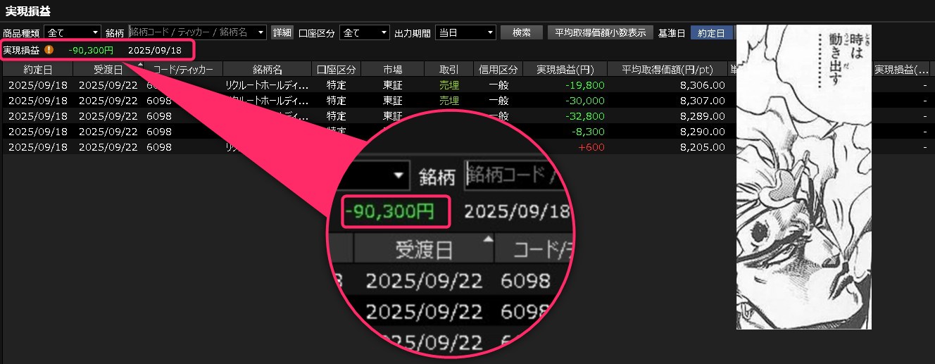Click the 口座区分 column header

click(x=337, y=69)
